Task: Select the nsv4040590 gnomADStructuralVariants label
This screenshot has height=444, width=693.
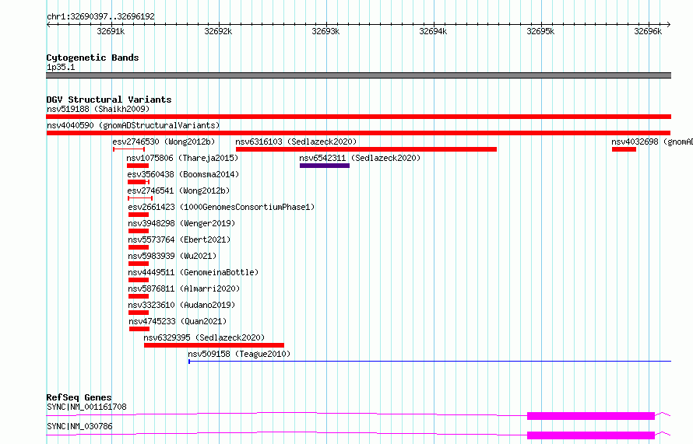Action: [x=133, y=125]
